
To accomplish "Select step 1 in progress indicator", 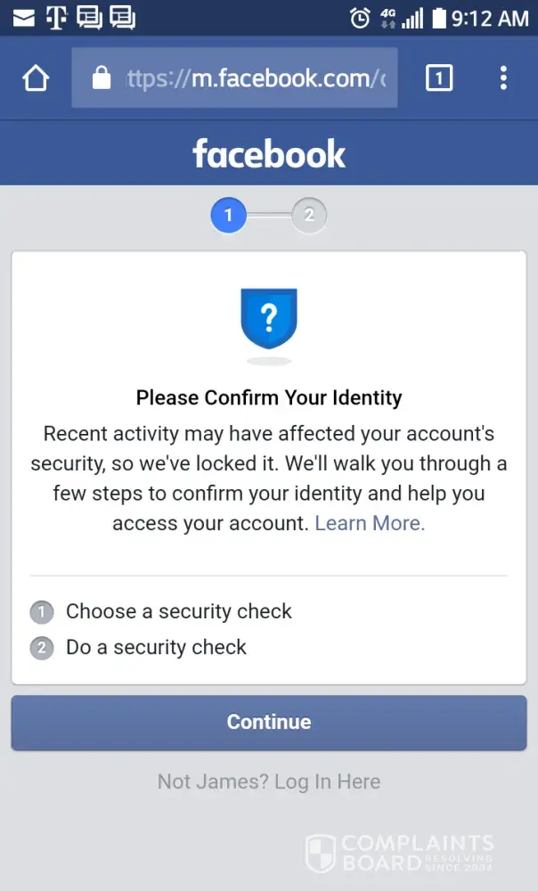I will (x=228, y=215).
